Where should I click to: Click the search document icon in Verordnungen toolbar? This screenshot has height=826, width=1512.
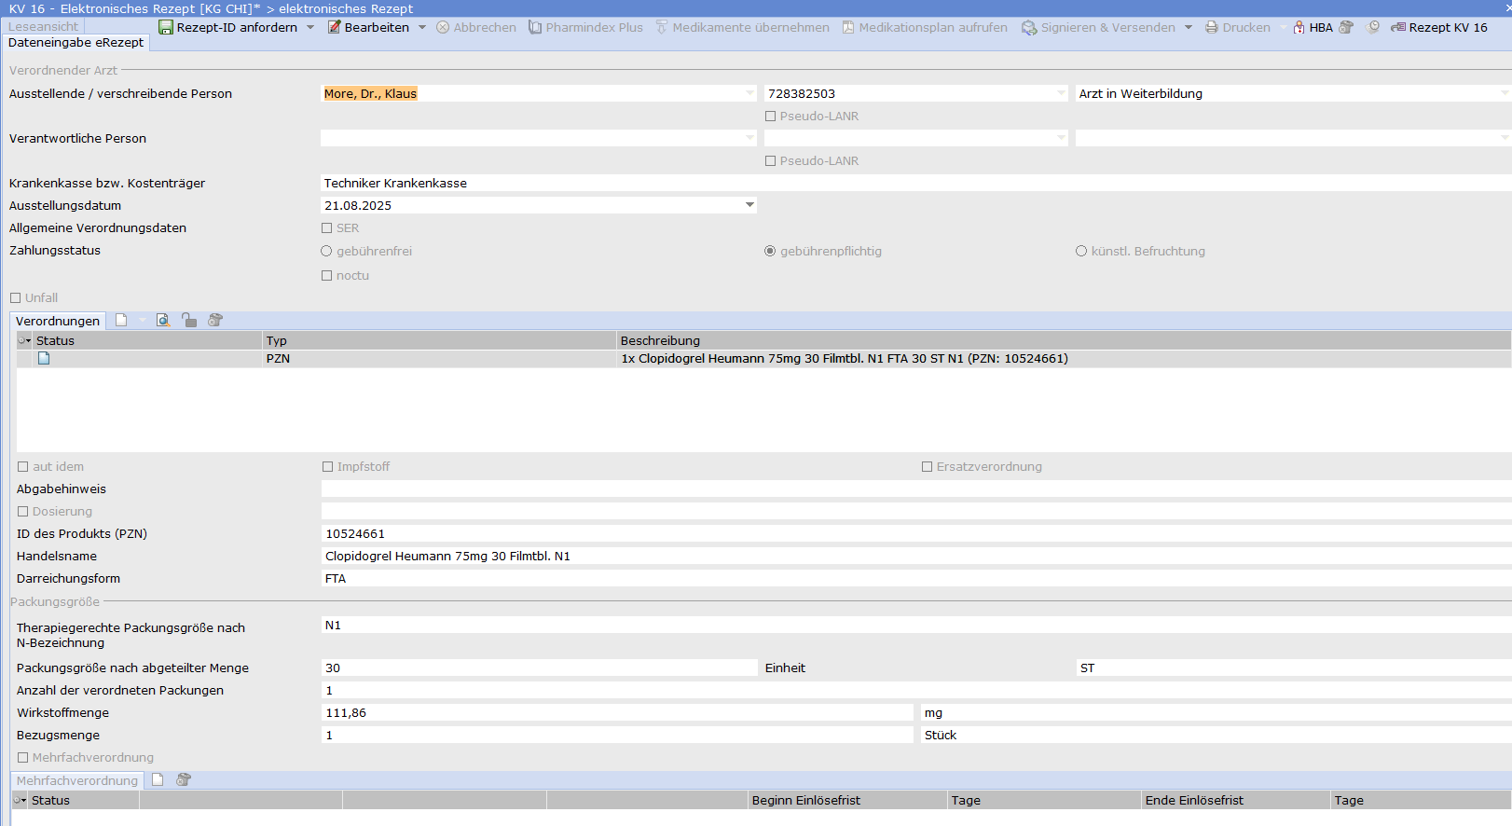tap(163, 320)
